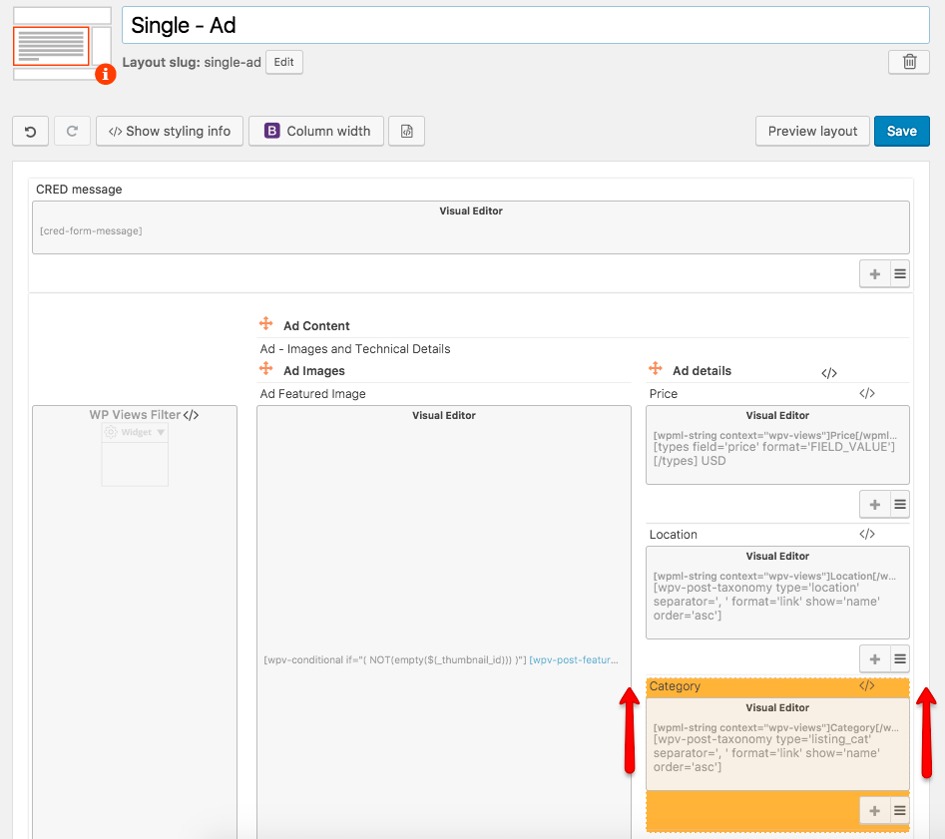Click the 'Ad Images' heading
Viewport: 945px width, 839px height.
[x=314, y=371]
